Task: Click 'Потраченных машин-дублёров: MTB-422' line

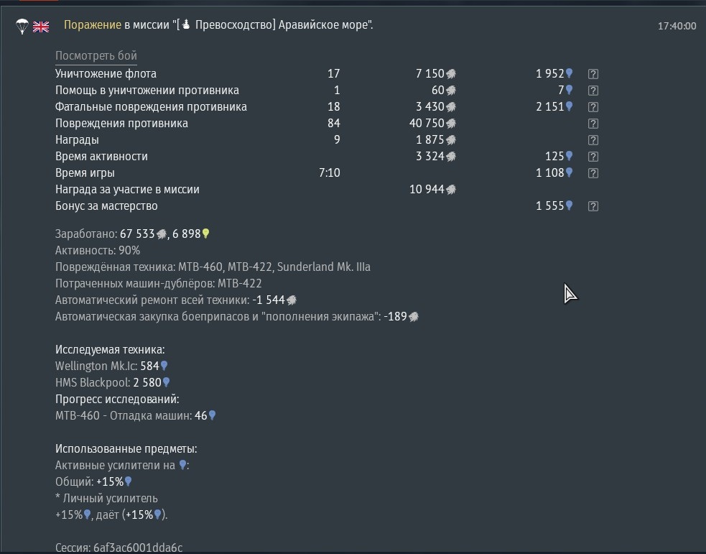Action: tap(159, 284)
